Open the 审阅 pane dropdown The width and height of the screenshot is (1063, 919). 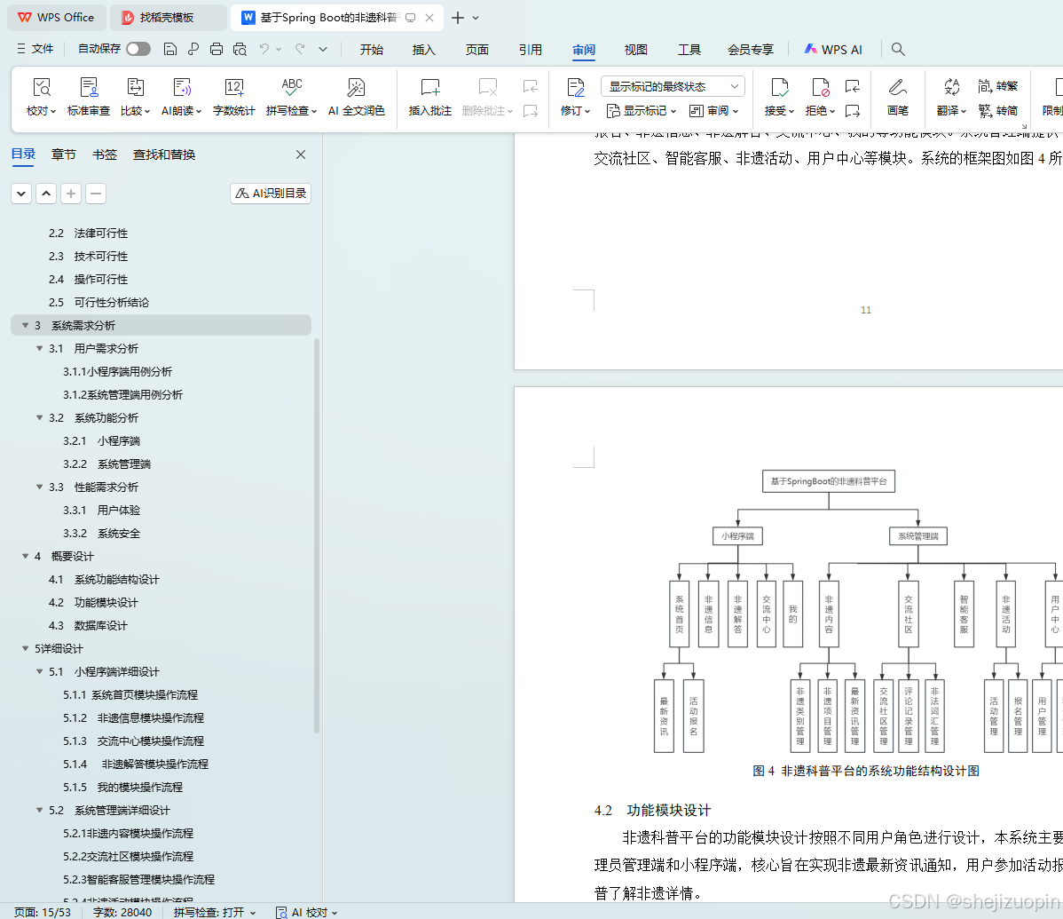(714, 111)
